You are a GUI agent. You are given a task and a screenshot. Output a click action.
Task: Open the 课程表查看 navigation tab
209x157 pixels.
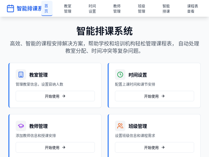tap(193, 9)
